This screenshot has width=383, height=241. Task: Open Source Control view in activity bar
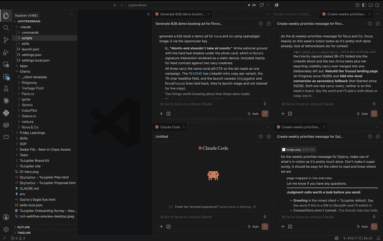pyautogui.click(x=6, y=40)
